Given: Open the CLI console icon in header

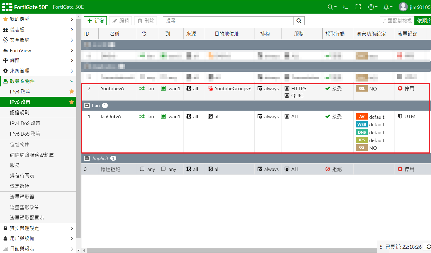Looking at the screenshot, I should [x=345, y=7].
